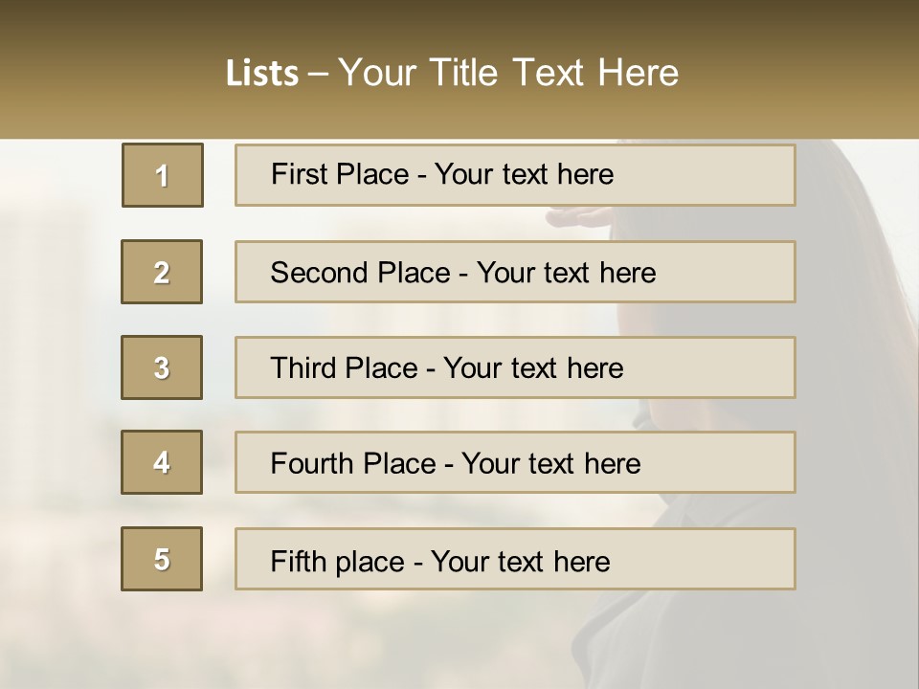Select the Fourth Place text bar
This screenshot has width=919, height=689.
(515, 462)
